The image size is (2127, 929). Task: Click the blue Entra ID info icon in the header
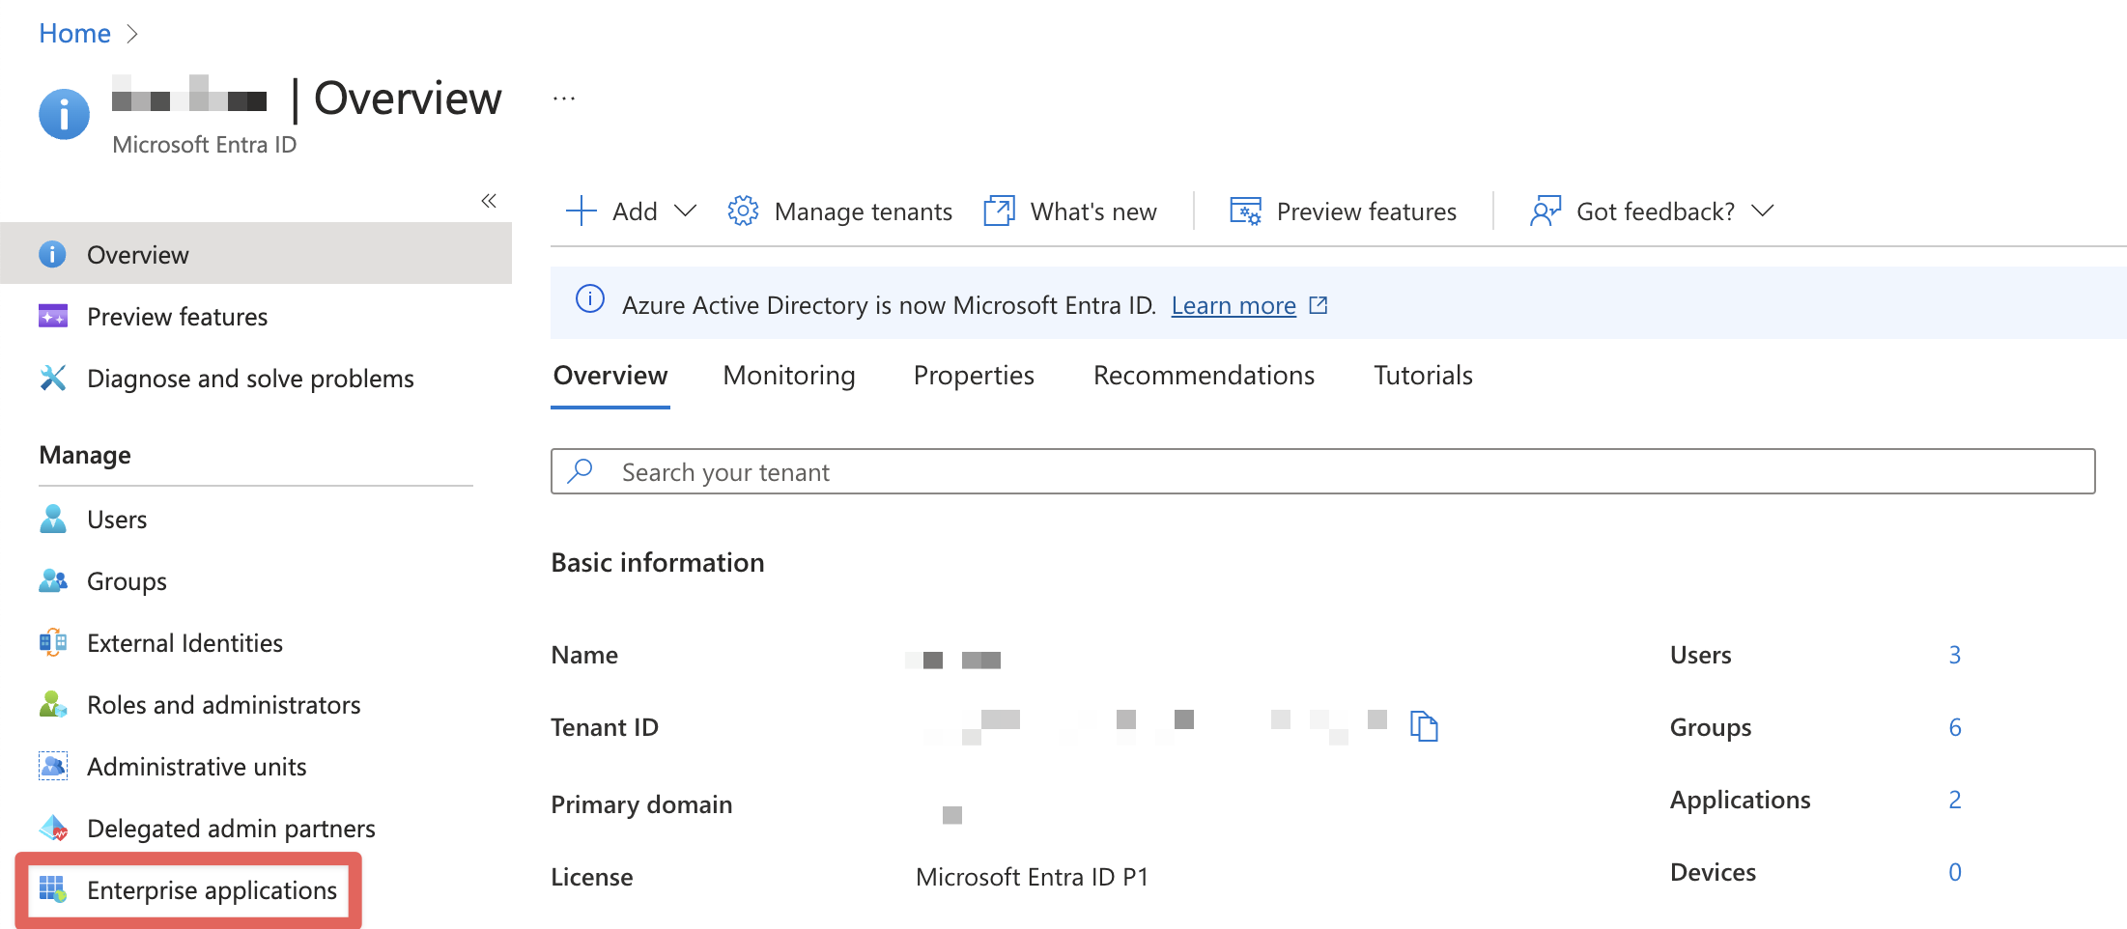64,114
